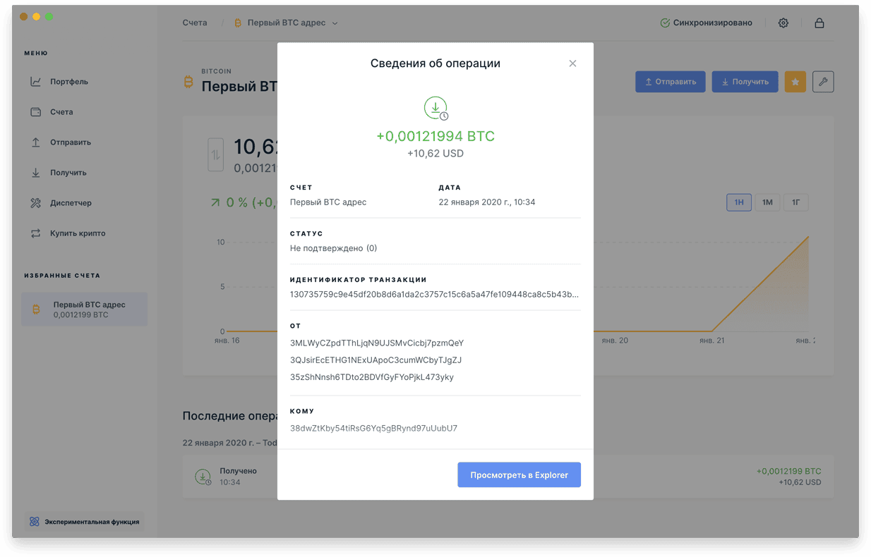Screen dimensions: 871x557
Task: Click the +0,00121994 BTC amount in dialog
Action: (x=435, y=136)
